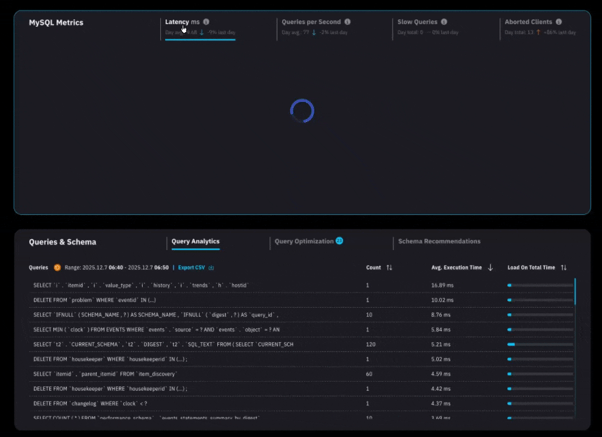Sort by Count using sort arrows

390,267
